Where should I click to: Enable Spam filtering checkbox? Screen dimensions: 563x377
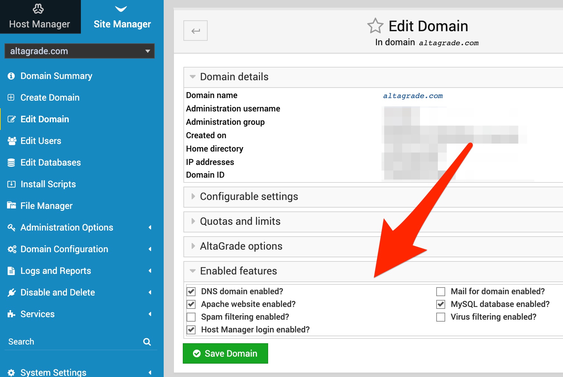click(191, 317)
